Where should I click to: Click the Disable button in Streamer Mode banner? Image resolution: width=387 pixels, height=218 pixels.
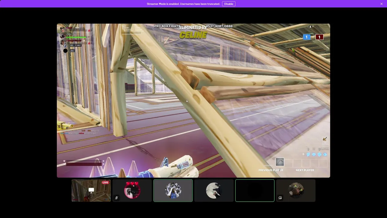coord(229,4)
